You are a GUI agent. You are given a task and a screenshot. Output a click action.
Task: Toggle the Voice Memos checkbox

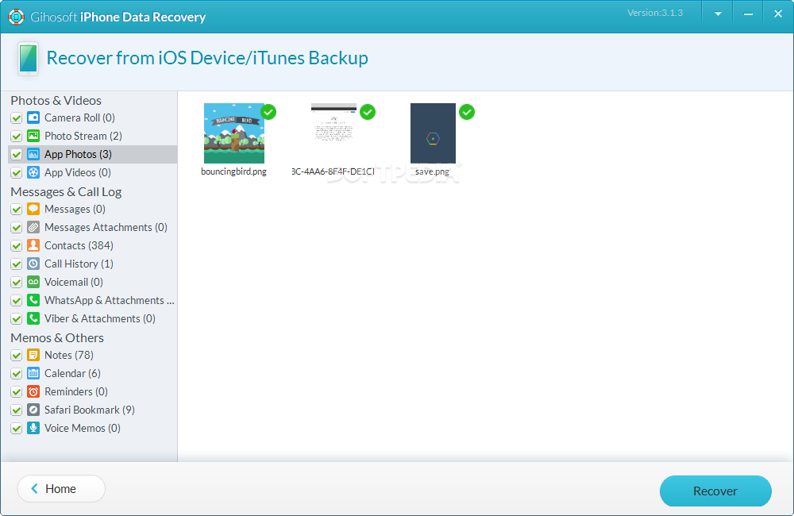16,428
